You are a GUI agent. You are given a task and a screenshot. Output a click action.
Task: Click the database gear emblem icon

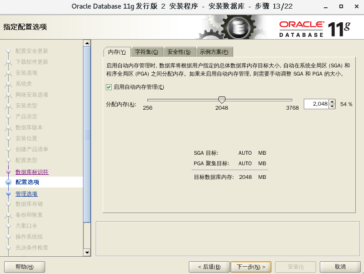[239, 27]
